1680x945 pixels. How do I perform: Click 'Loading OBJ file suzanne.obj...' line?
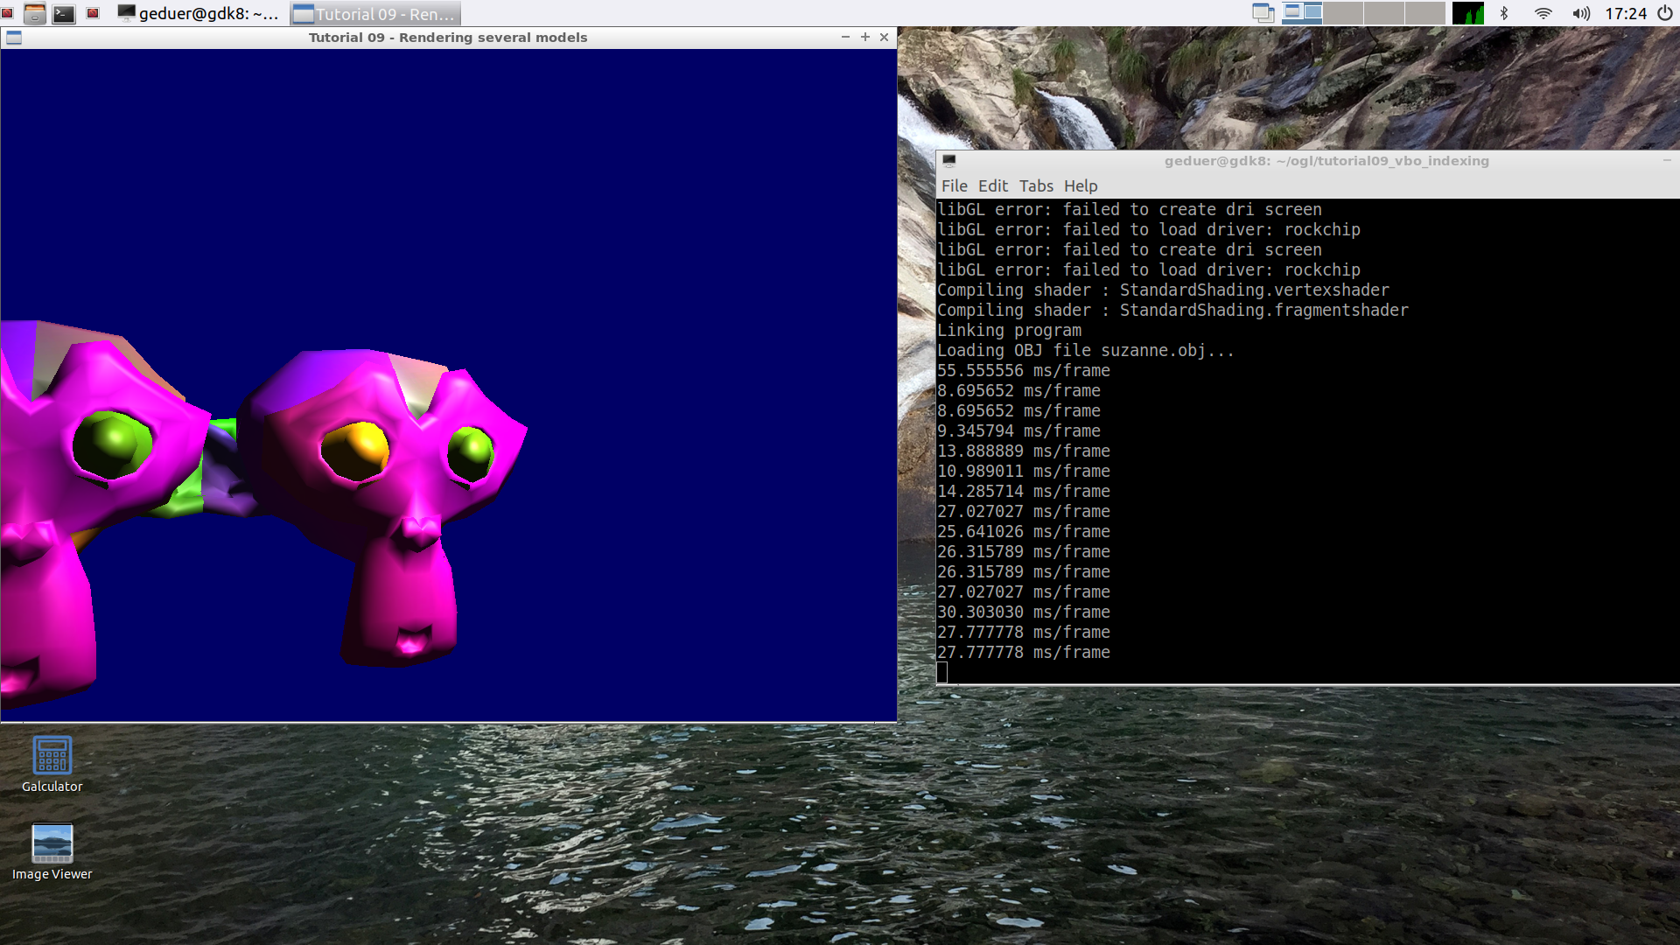pos(1086,351)
